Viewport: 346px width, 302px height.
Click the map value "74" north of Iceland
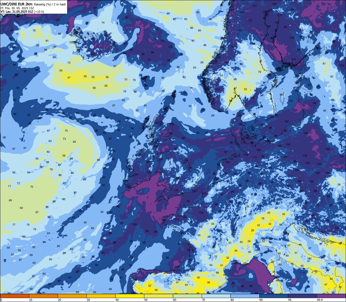pos(103,23)
